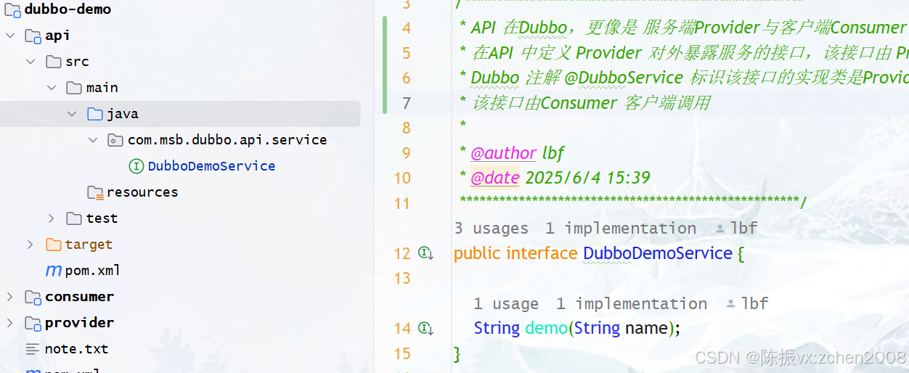
Task: Click the '3 usages' hint above interface
Action: [x=492, y=229]
